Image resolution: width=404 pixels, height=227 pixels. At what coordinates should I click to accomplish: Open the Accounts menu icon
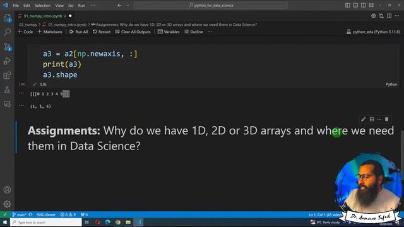point(7,190)
